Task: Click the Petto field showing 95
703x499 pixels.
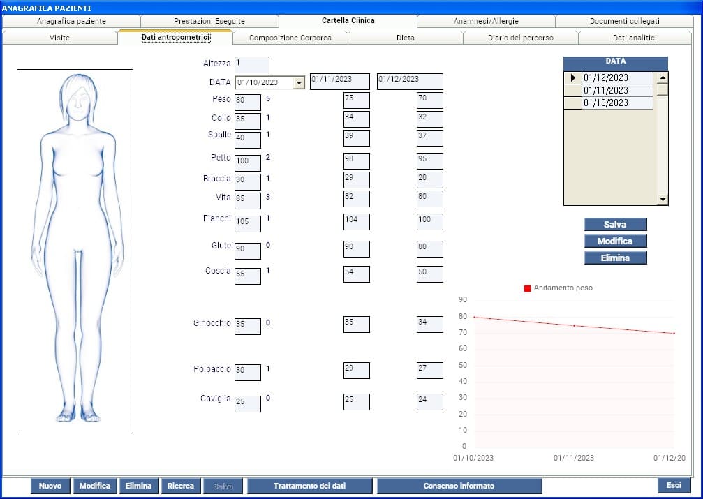Action: tap(430, 161)
